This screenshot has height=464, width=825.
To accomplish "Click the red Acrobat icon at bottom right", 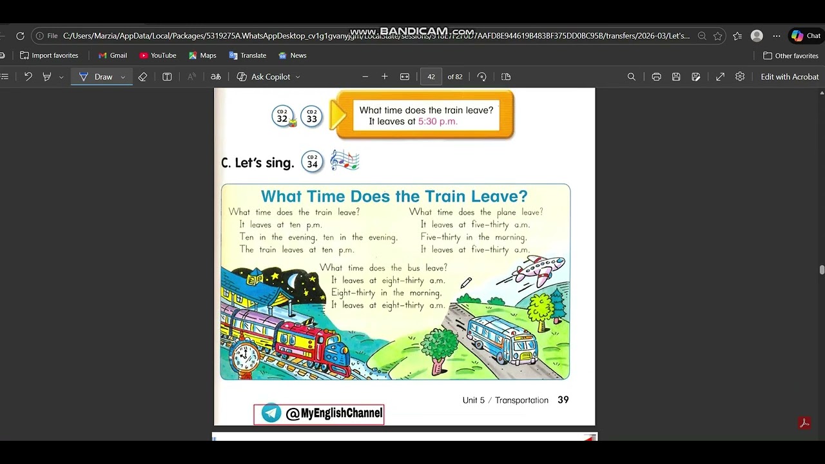I will (x=804, y=423).
